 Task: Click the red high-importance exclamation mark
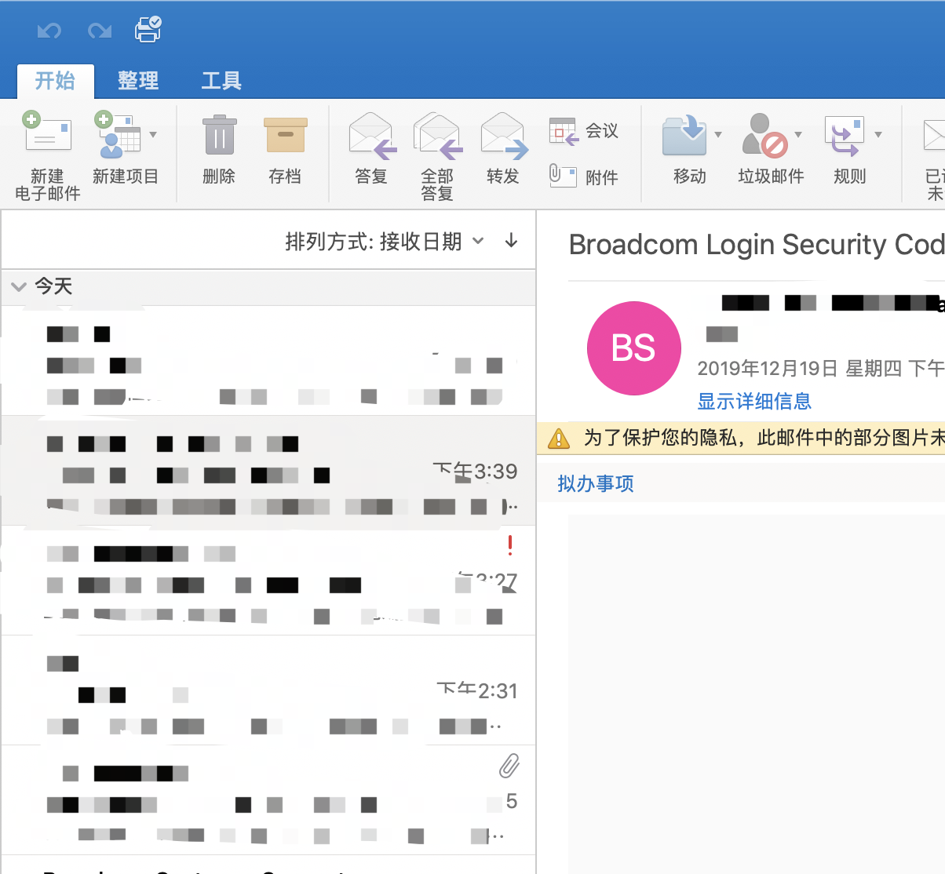click(x=510, y=544)
